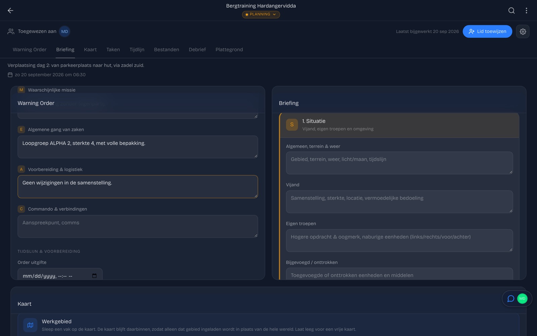Image resolution: width=537 pixels, height=336 pixels.
Task: Click the people icon beside Toegewezen aan
Action: pos(11,31)
